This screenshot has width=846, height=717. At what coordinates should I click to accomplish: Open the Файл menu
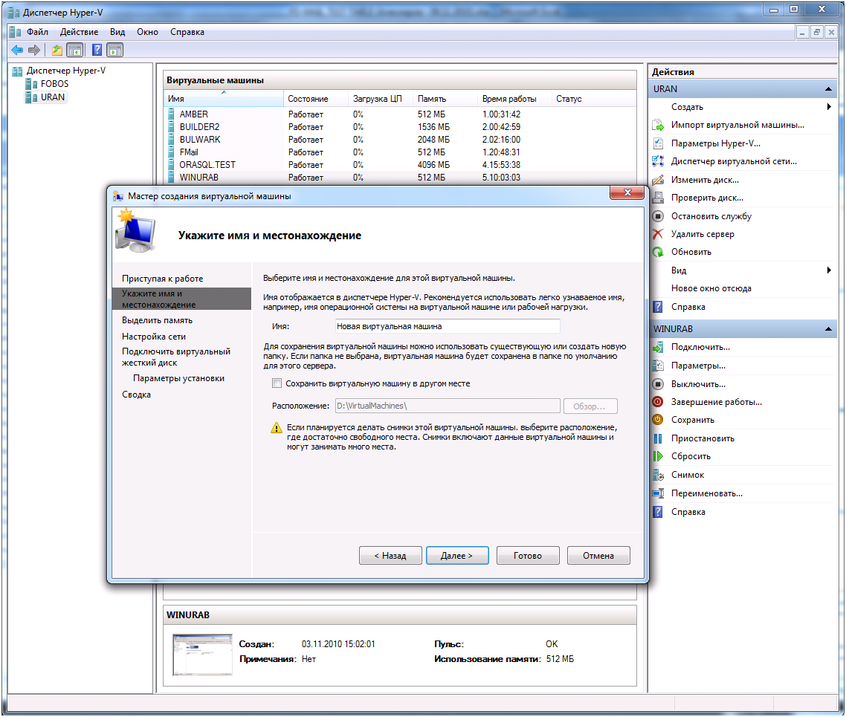click(x=37, y=32)
